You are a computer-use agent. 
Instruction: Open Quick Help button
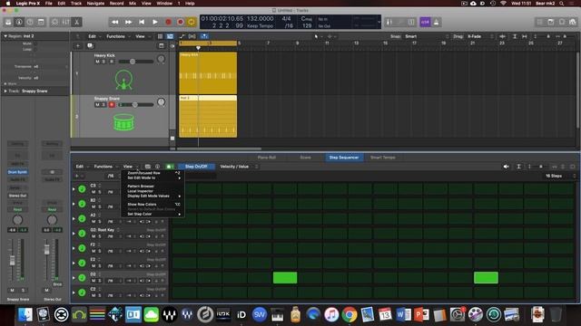pyautogui.click(x=30, y=22)
